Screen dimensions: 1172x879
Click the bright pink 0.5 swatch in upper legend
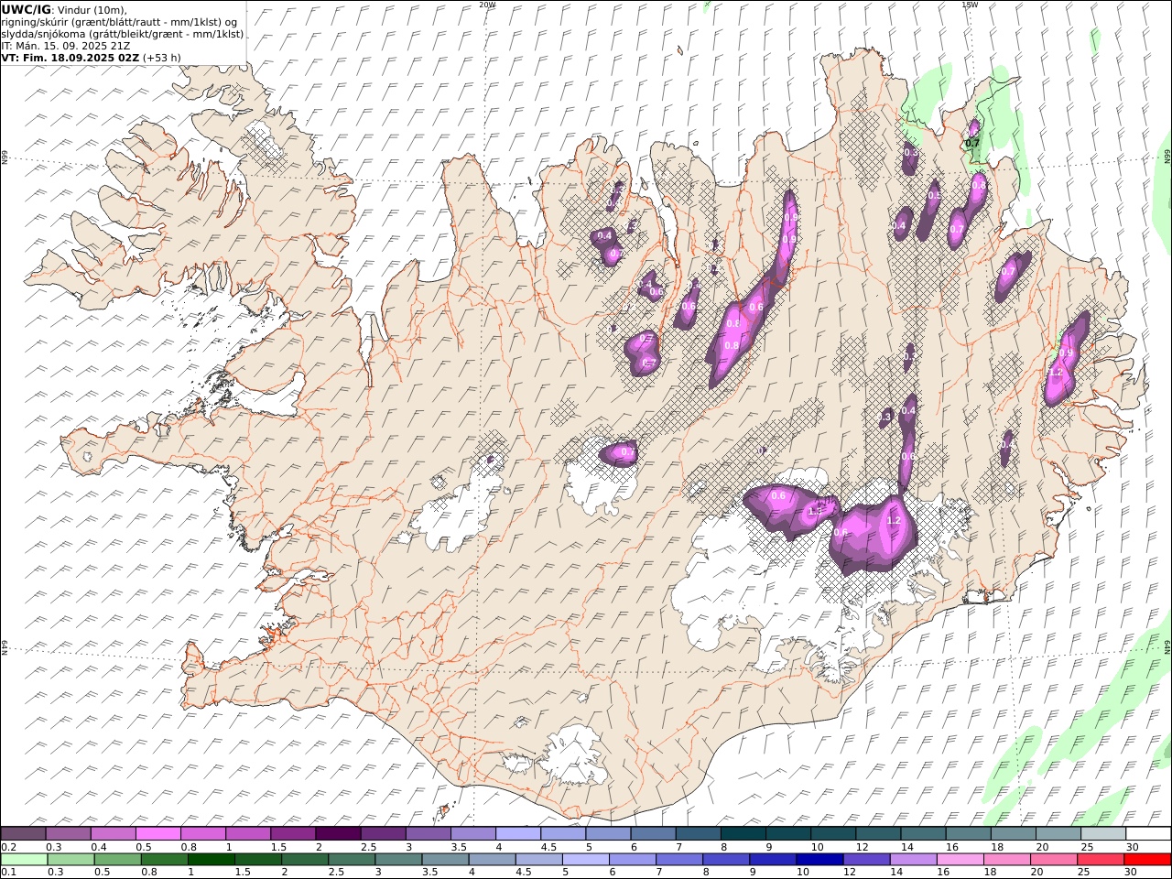[x=158, y=834]
